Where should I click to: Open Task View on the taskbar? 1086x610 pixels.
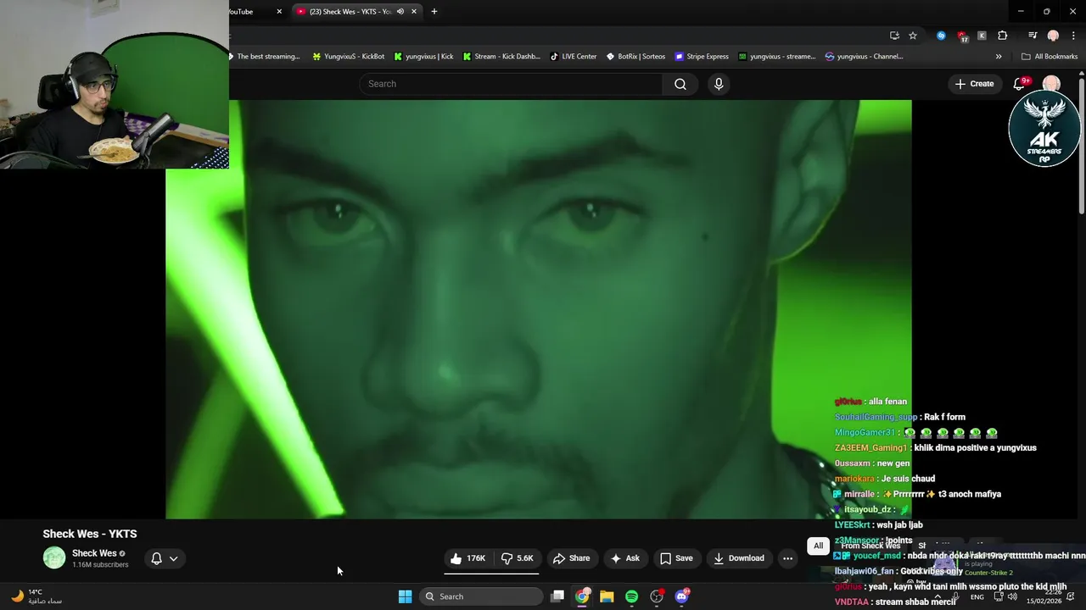coord(557,596)
